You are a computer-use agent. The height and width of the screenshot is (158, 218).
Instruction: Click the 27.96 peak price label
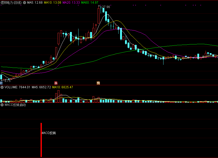click(x=106, y=7)
